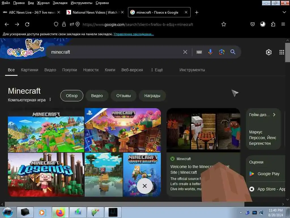
Task: Open the Инструменты menu in menu bar
Action: point(82,3)
